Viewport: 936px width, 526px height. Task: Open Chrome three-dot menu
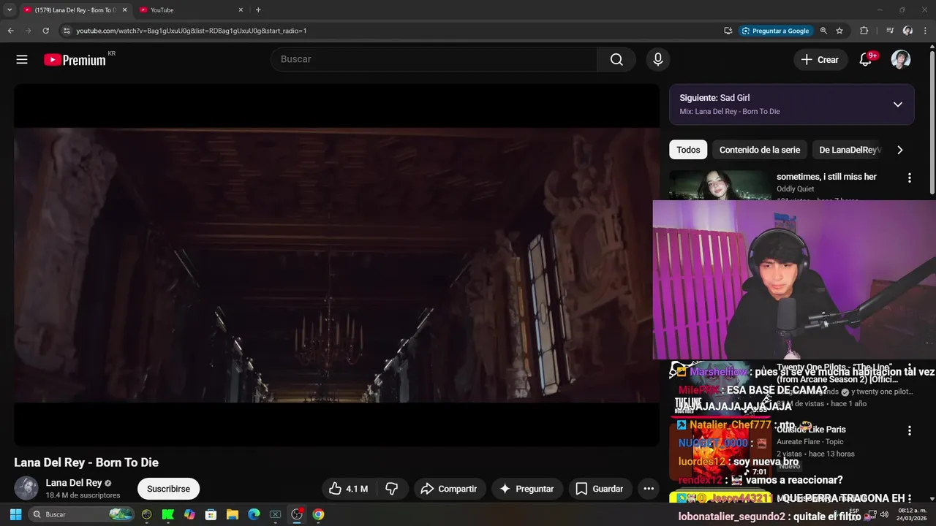pyautogui.click(x=926, y=31)
